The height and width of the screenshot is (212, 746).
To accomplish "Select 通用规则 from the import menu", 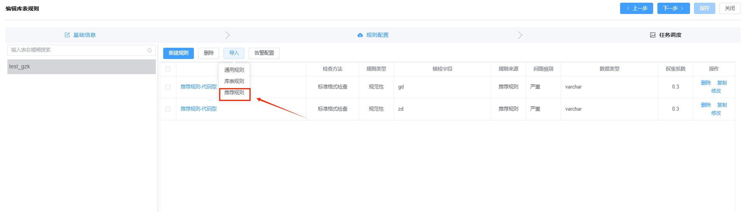I will [234, 70].
